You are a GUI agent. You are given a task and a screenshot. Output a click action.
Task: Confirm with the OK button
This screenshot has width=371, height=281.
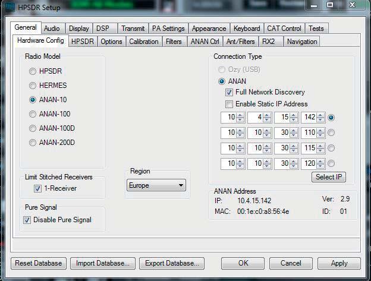click(243, 263)
